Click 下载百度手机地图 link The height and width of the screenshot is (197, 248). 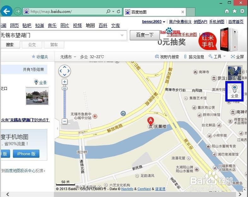click(182, 34)
